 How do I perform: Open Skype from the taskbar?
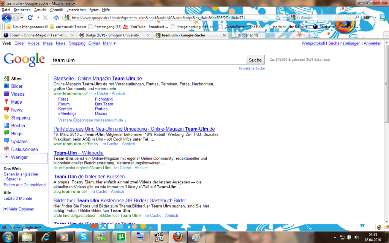tap(83, 237)
